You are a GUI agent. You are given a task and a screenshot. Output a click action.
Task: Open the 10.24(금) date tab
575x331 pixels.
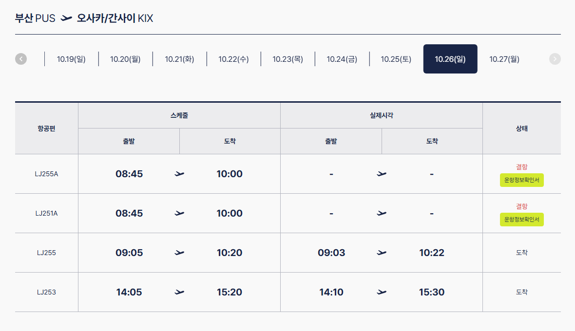(342, 59)
